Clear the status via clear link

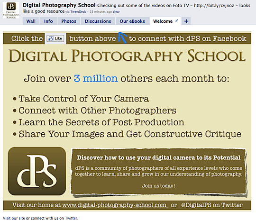click(x=116, y=12)
